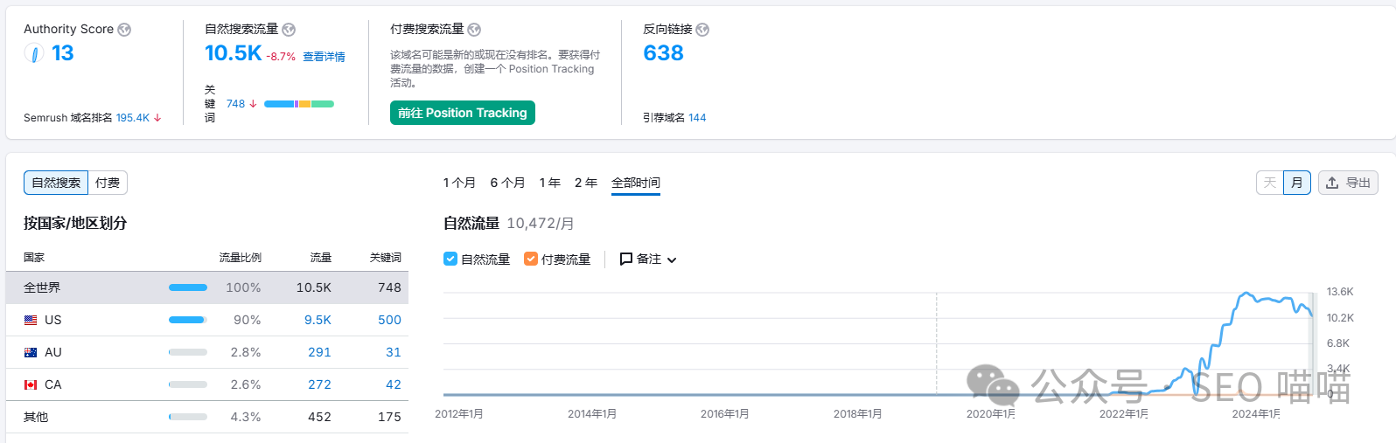Click the export upload icon
The width and height of the screenshot is (1396, 443).
pos(1332,183)
